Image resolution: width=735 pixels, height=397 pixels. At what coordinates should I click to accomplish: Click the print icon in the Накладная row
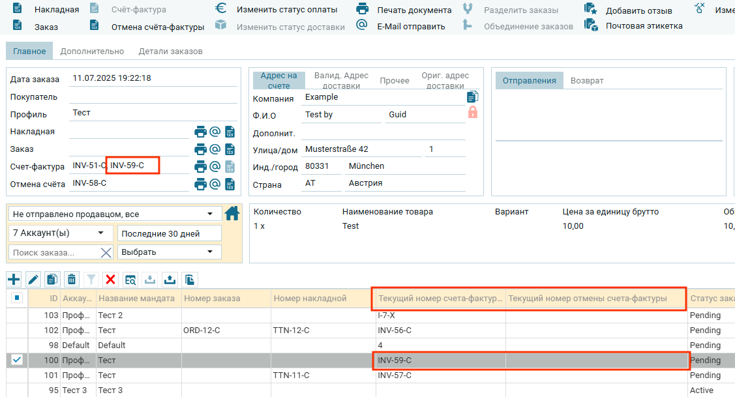click(x=200, y=132)
